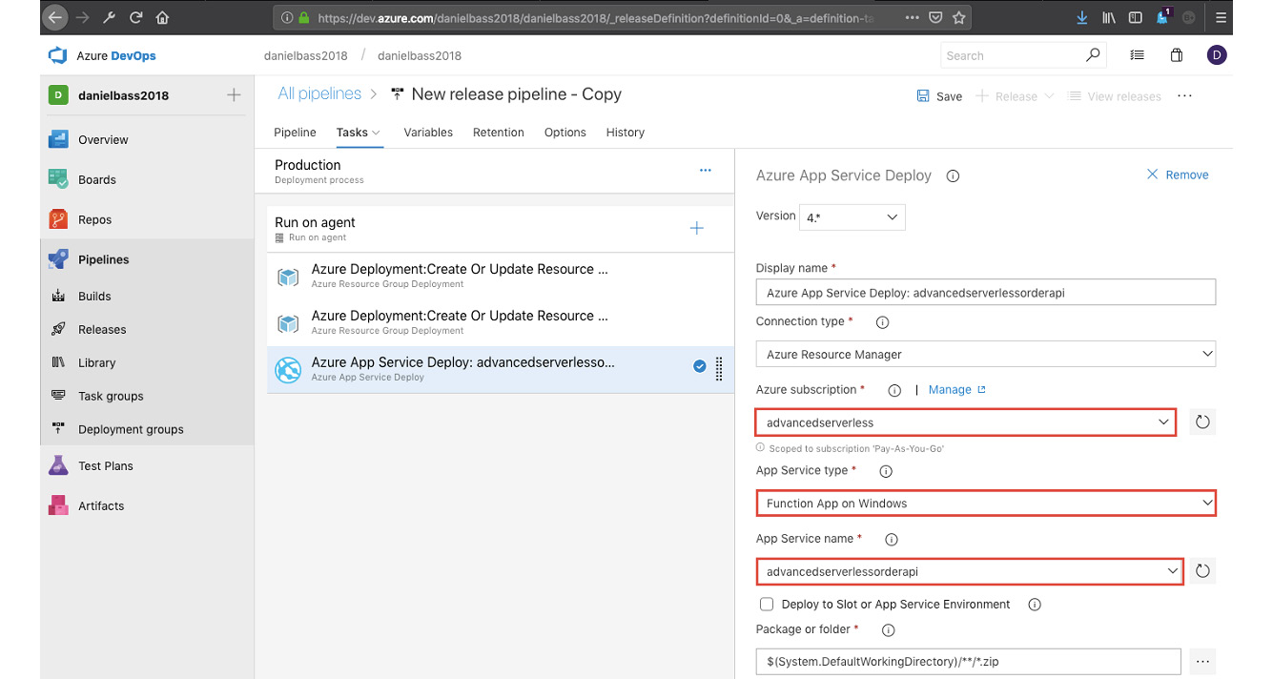Open the Overview sidebar icon

(x=58, y=139)
